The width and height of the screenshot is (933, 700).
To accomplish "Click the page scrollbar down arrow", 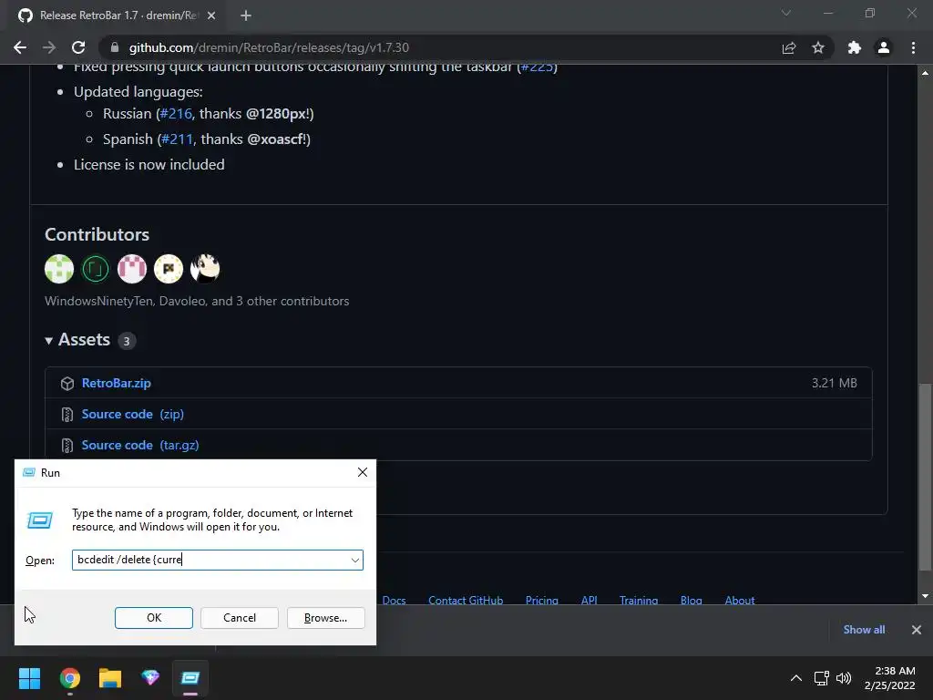I will [x=925, y=596].
